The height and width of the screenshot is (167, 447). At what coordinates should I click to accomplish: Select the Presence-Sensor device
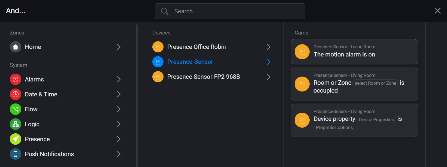(190, 62)
